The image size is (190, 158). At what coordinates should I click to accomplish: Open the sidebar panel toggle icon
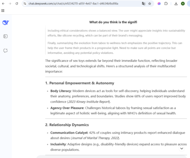5,36
